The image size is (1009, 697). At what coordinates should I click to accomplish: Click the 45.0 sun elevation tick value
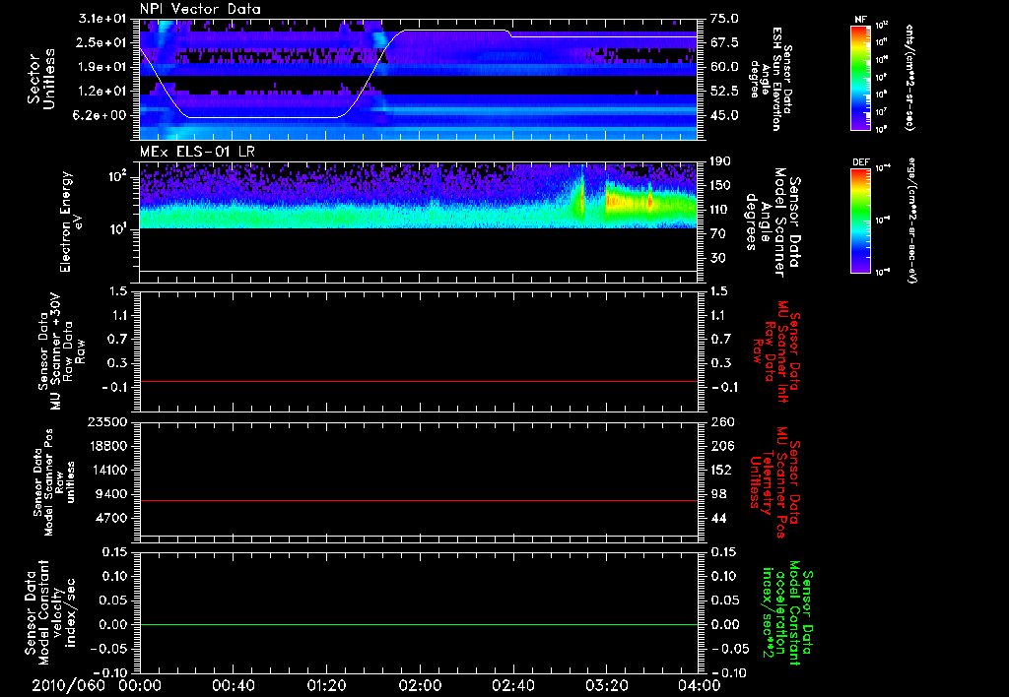[x=724, y=116]
